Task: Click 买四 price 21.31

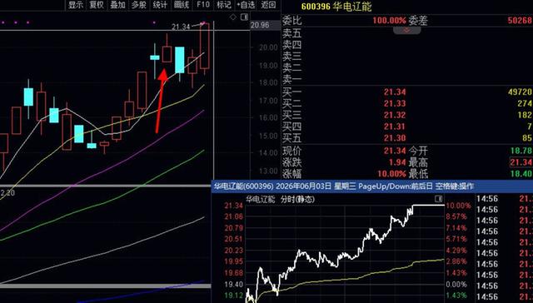Action: click(395, 127)
